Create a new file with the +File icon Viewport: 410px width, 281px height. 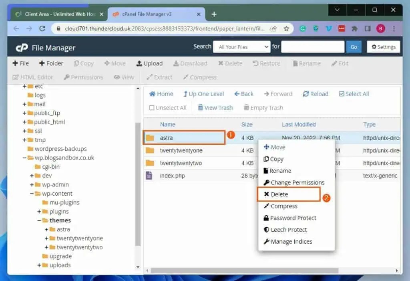[x=20, y=63]
